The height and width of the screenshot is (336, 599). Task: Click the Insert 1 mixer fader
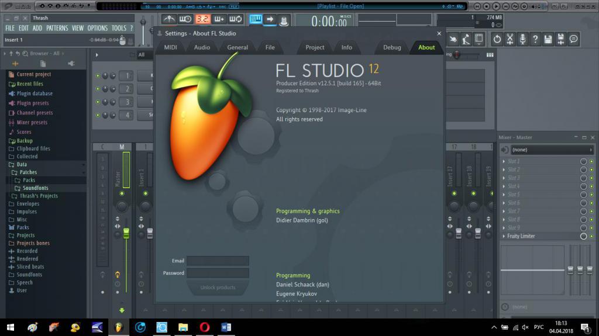[150, 233]
